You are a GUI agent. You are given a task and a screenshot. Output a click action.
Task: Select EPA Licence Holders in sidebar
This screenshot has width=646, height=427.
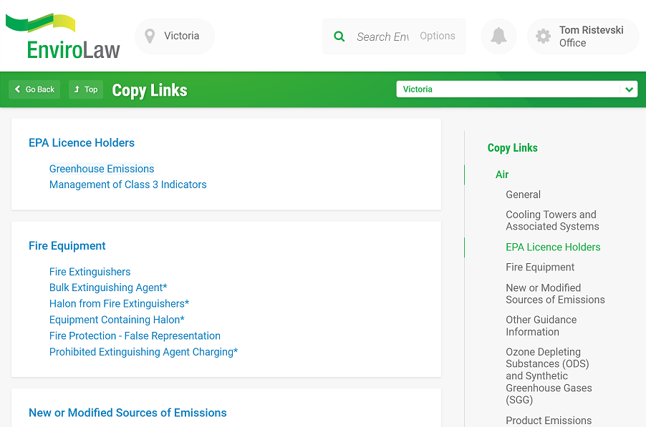click(x=553, y=247)
